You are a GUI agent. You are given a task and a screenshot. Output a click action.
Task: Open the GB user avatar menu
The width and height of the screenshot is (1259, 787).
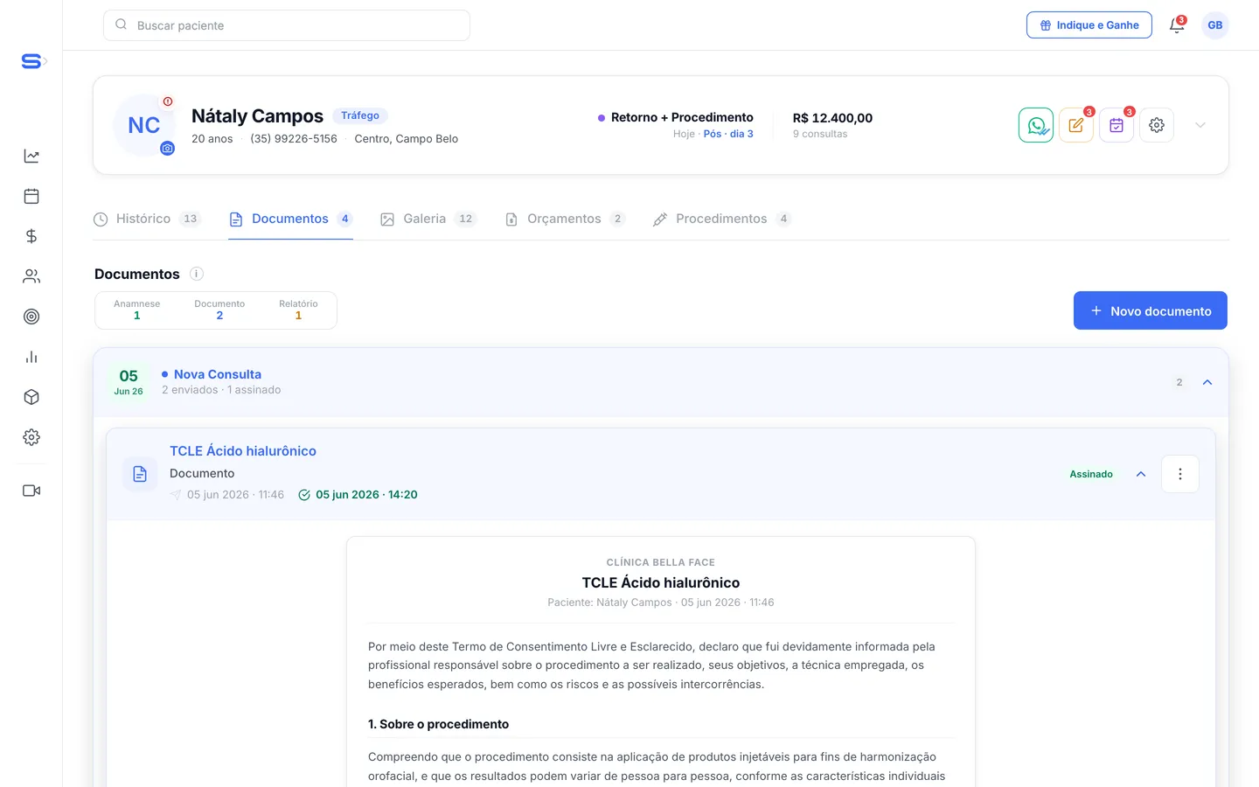[1215, 25]
